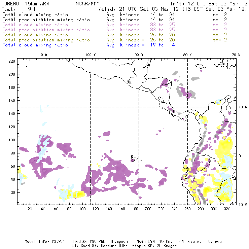Select the "70 W" longitude label
249x249 pixels.
pyautogui.click(x=236, y=55)
